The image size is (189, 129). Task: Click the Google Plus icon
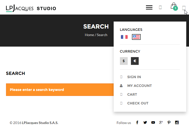tap(161, 122)
